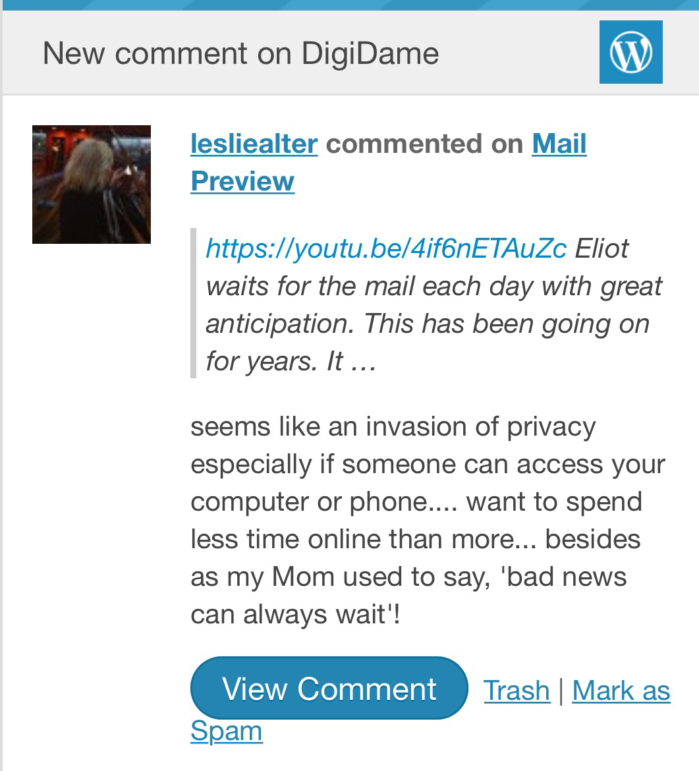Trash this comment

(517, 690)
